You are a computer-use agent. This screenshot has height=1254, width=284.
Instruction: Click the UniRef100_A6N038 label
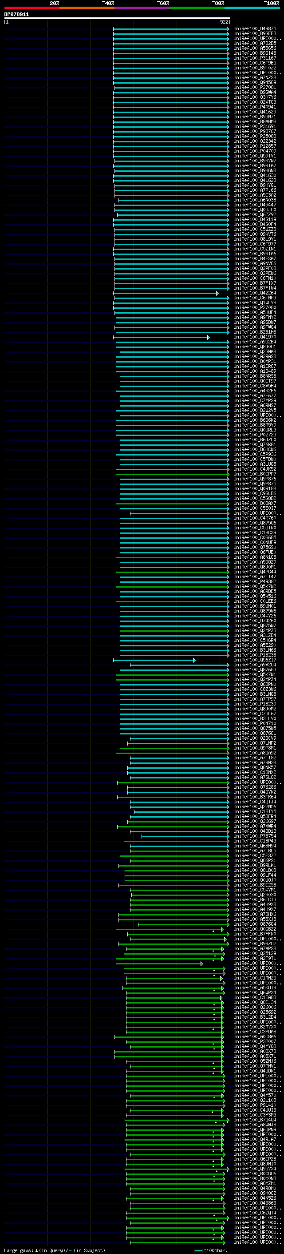255,200
